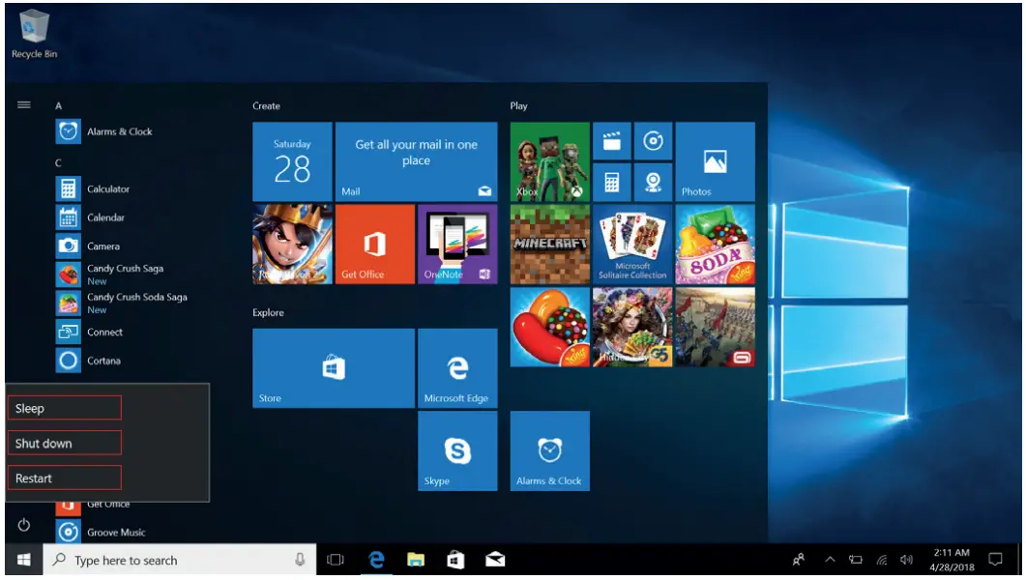The image size is (1026, 580).
Task: Open the Store tile
Action: [333, 368]
